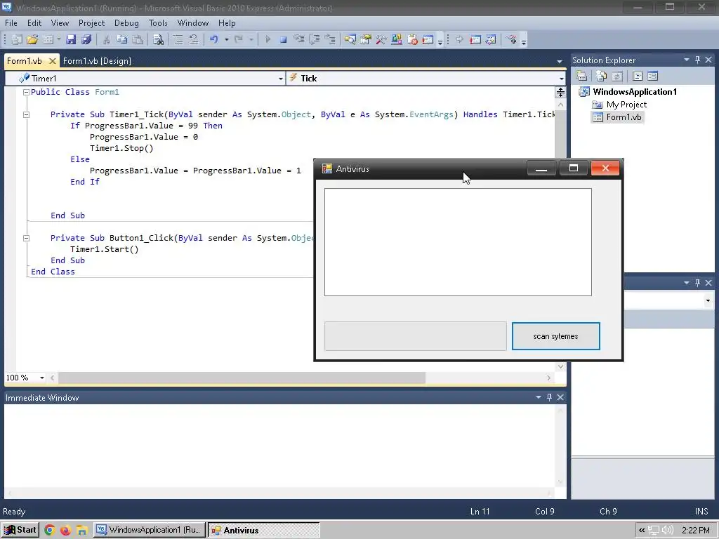Click the Paste toolbar icon

[137, 40]
